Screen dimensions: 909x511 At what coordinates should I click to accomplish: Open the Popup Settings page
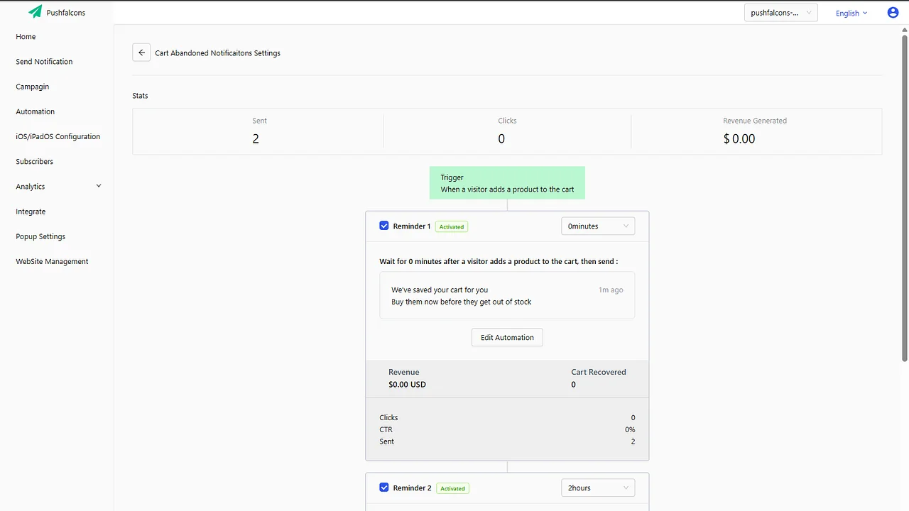(x=40, y=236)
